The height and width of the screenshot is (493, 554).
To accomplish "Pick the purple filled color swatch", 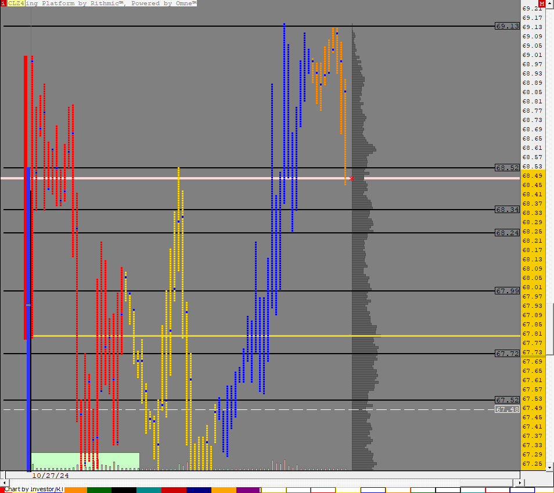I will [x=248, y=490].
